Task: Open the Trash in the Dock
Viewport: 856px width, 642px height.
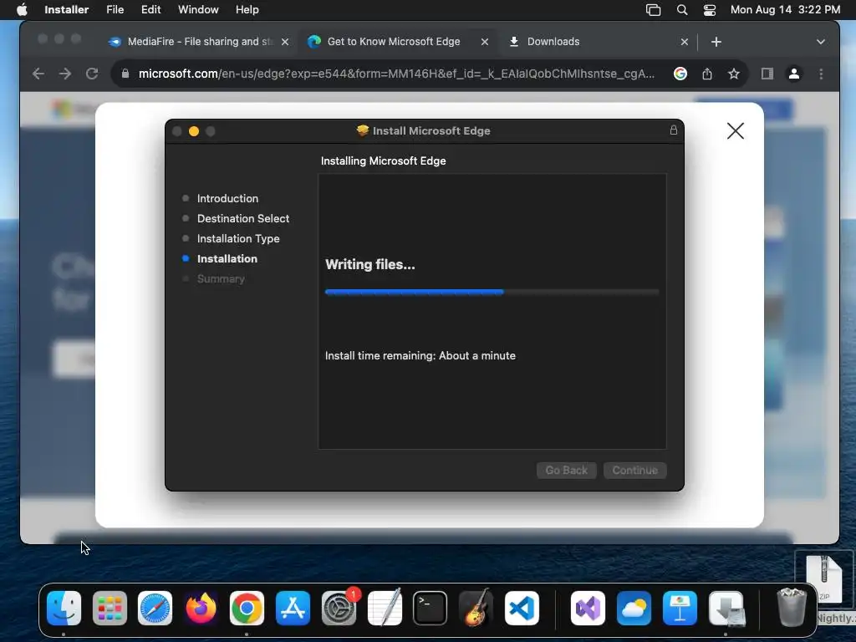Action: coord(791,607)
